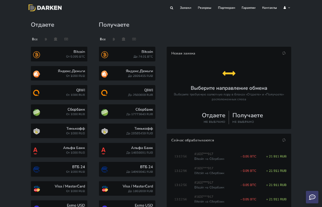Viewport: 322px width, 207px height.
Task: Choose Сбербанк in the Получаете list
Action: (127, 112)
